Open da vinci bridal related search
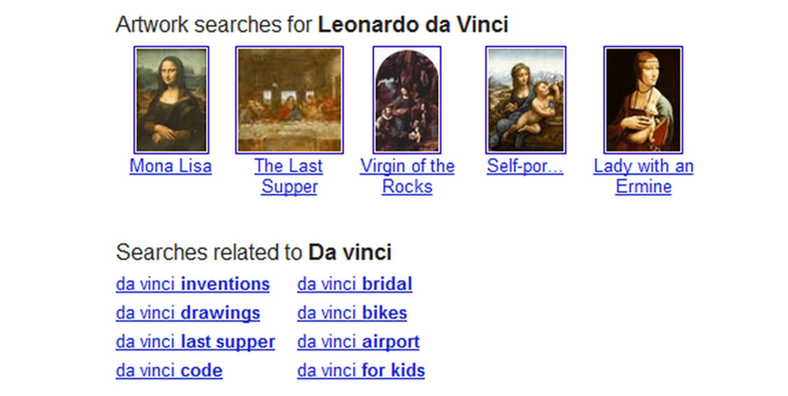 pos(355,284)
